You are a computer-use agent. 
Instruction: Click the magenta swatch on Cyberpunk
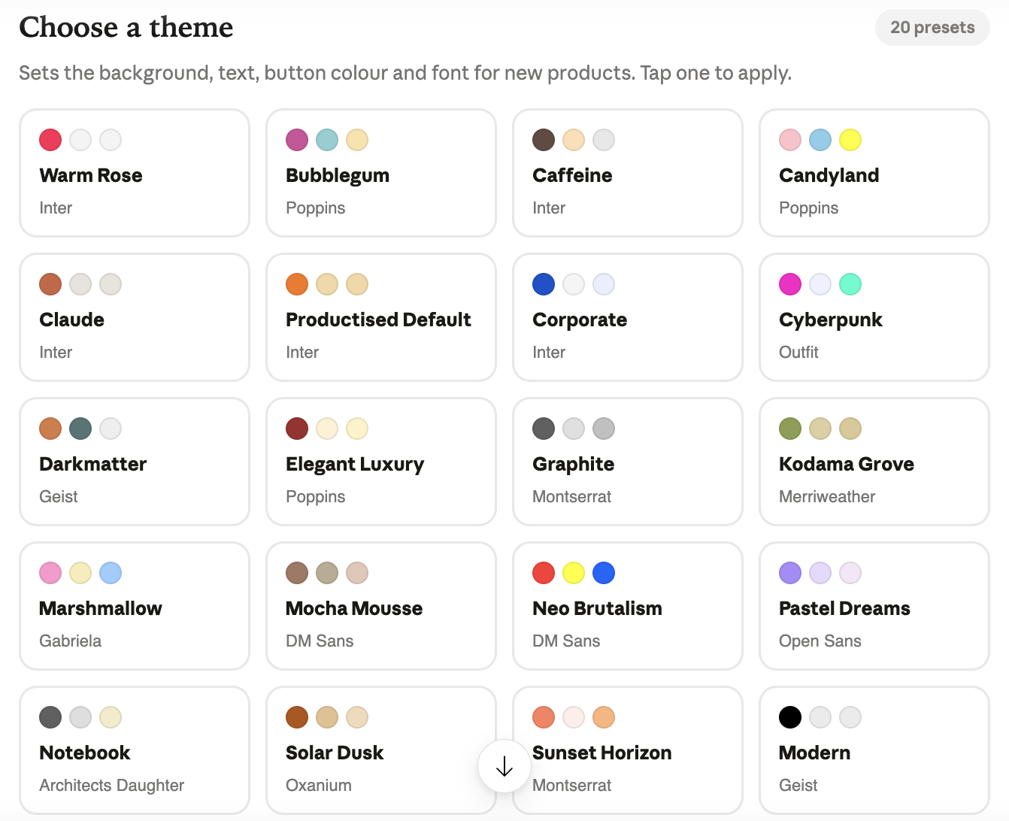point(790,284)
